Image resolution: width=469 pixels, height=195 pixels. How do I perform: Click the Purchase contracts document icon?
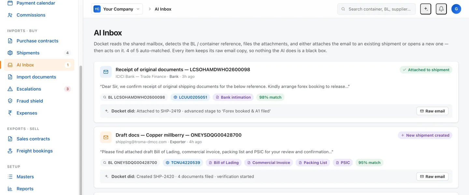click(x=10, y=41)
